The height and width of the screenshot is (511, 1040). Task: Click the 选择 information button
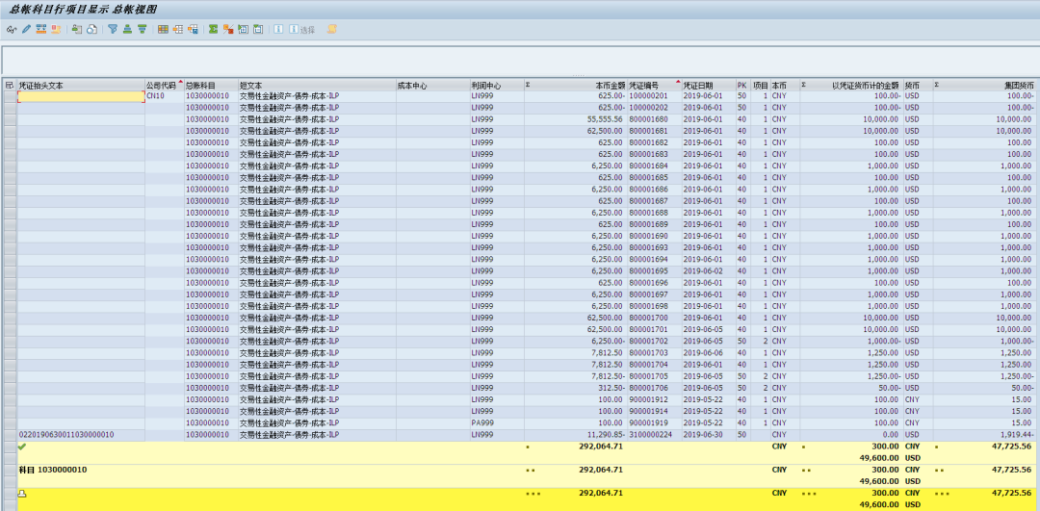pyautogui.click(x=301, y=29)
